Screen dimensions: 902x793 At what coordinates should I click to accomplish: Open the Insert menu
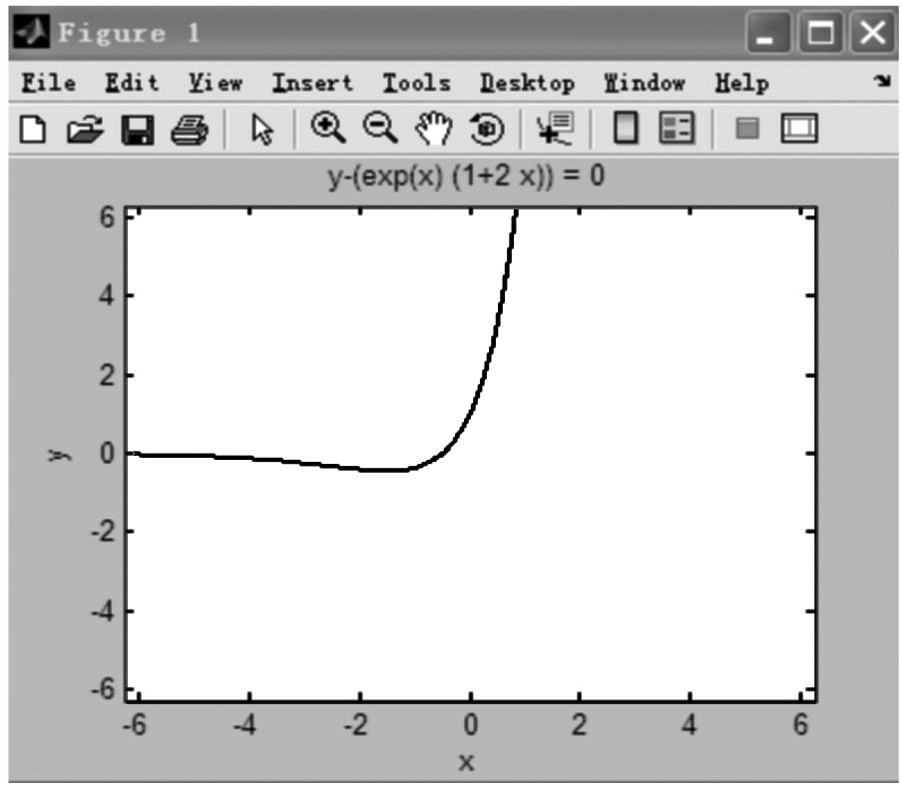tap(312, 83)
